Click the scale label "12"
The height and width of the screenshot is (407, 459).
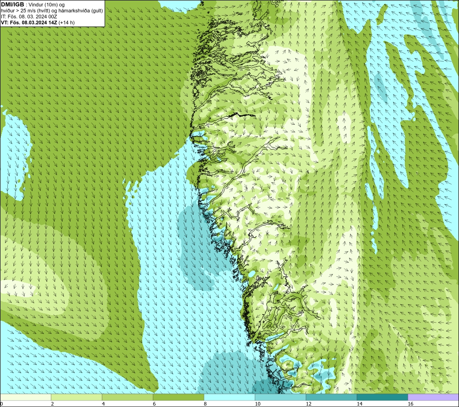pyautogui.click(x=308, y=404)
